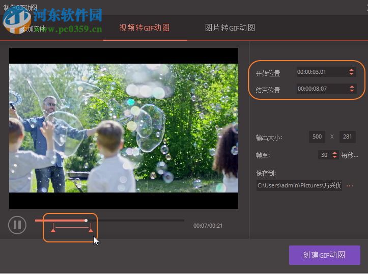Increase the 开始位置 start time with up arrow
Screen dimensions: 368x274
click(351, 70)
